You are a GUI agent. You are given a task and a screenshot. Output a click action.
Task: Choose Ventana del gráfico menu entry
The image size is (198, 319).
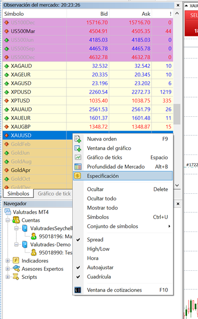(x=123, y=148)
